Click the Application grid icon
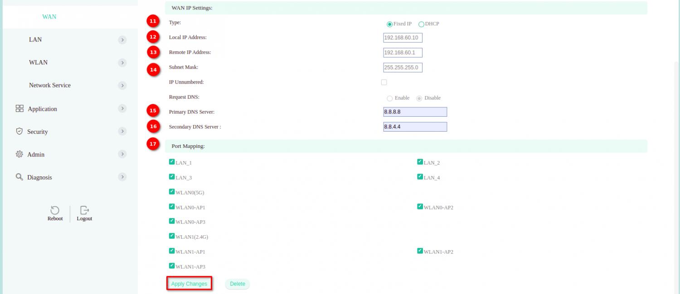Viewport: 680px width, 294px height. pyautogui.click(x=19, y=109)
